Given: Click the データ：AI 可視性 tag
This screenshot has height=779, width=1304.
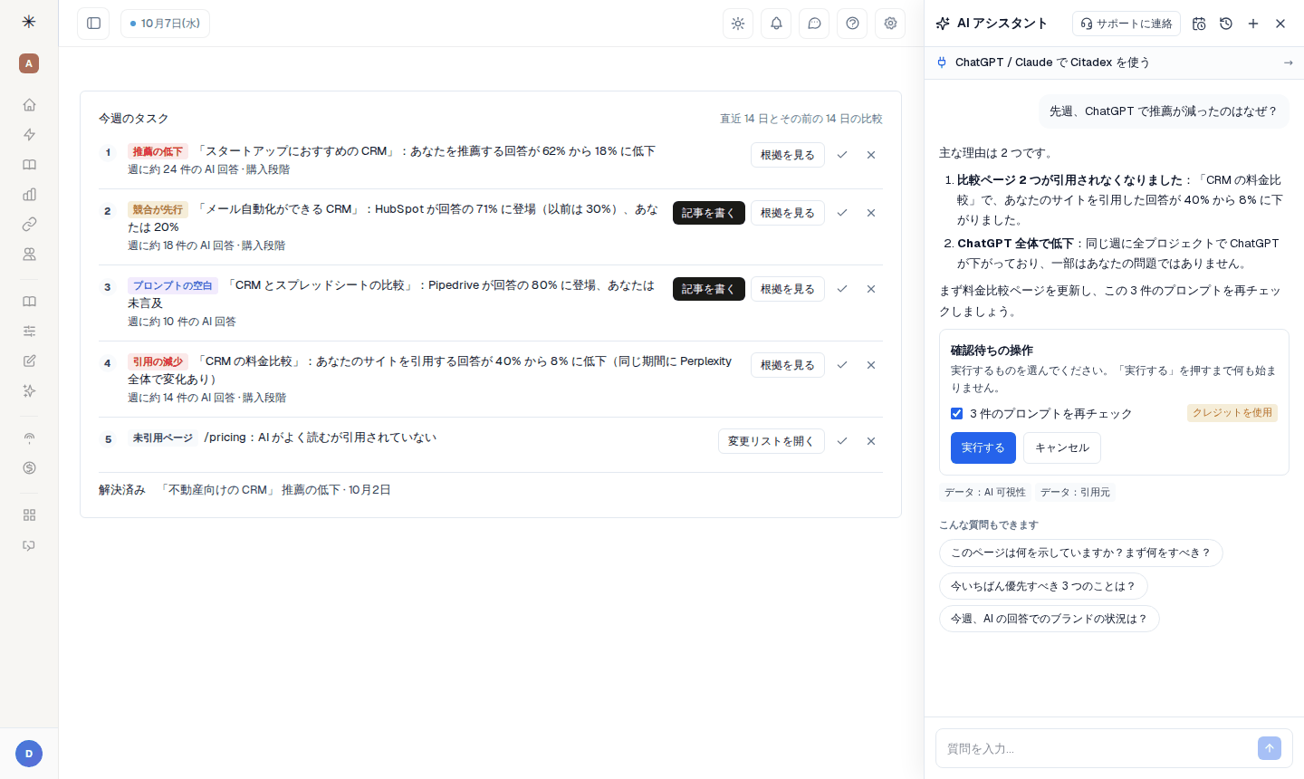Looking at the screenshot, I should pos(985,492).
